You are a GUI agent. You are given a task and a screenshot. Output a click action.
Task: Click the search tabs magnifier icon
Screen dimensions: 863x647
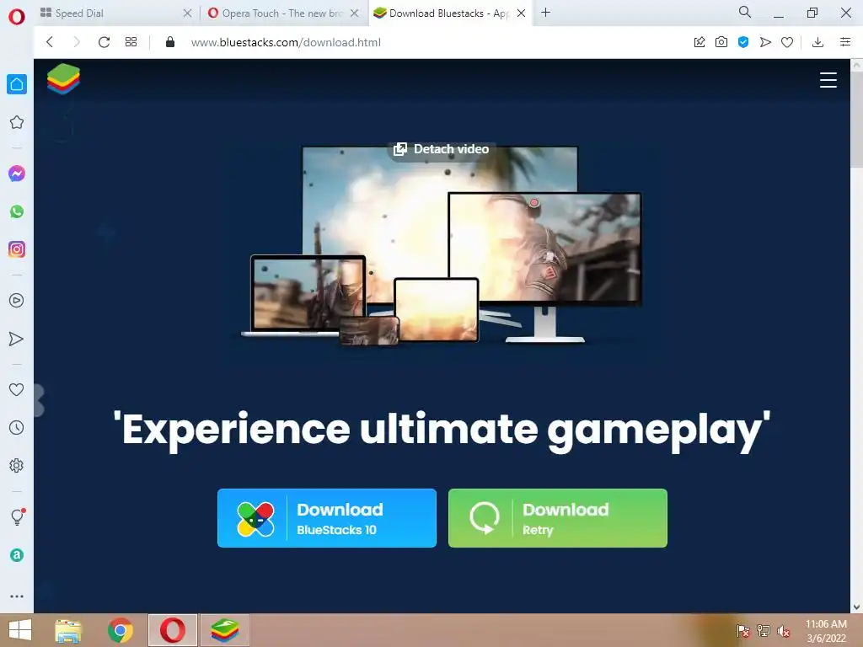(745, 12)
